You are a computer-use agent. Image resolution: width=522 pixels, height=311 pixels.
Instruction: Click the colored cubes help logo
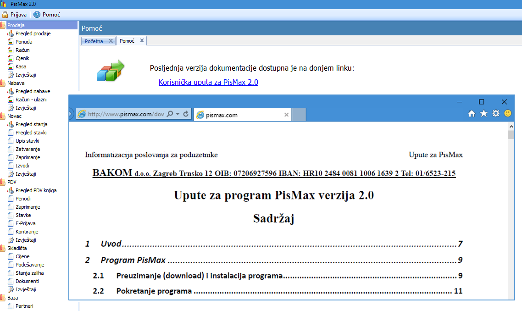point(111,71)
